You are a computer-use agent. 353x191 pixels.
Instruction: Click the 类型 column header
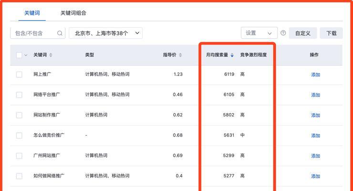pos(89,55)
